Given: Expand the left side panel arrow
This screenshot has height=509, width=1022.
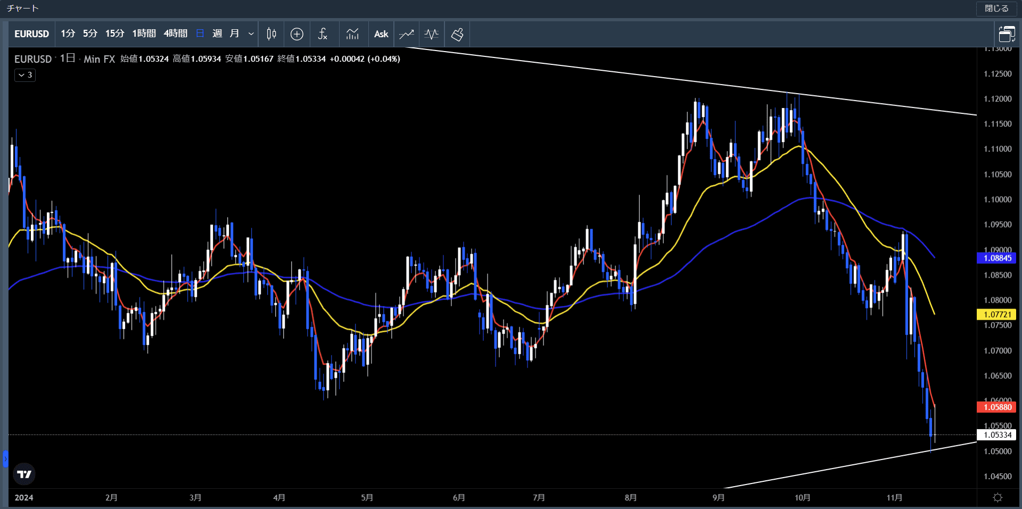Looking at the screenshot, I should pos(5,458).
